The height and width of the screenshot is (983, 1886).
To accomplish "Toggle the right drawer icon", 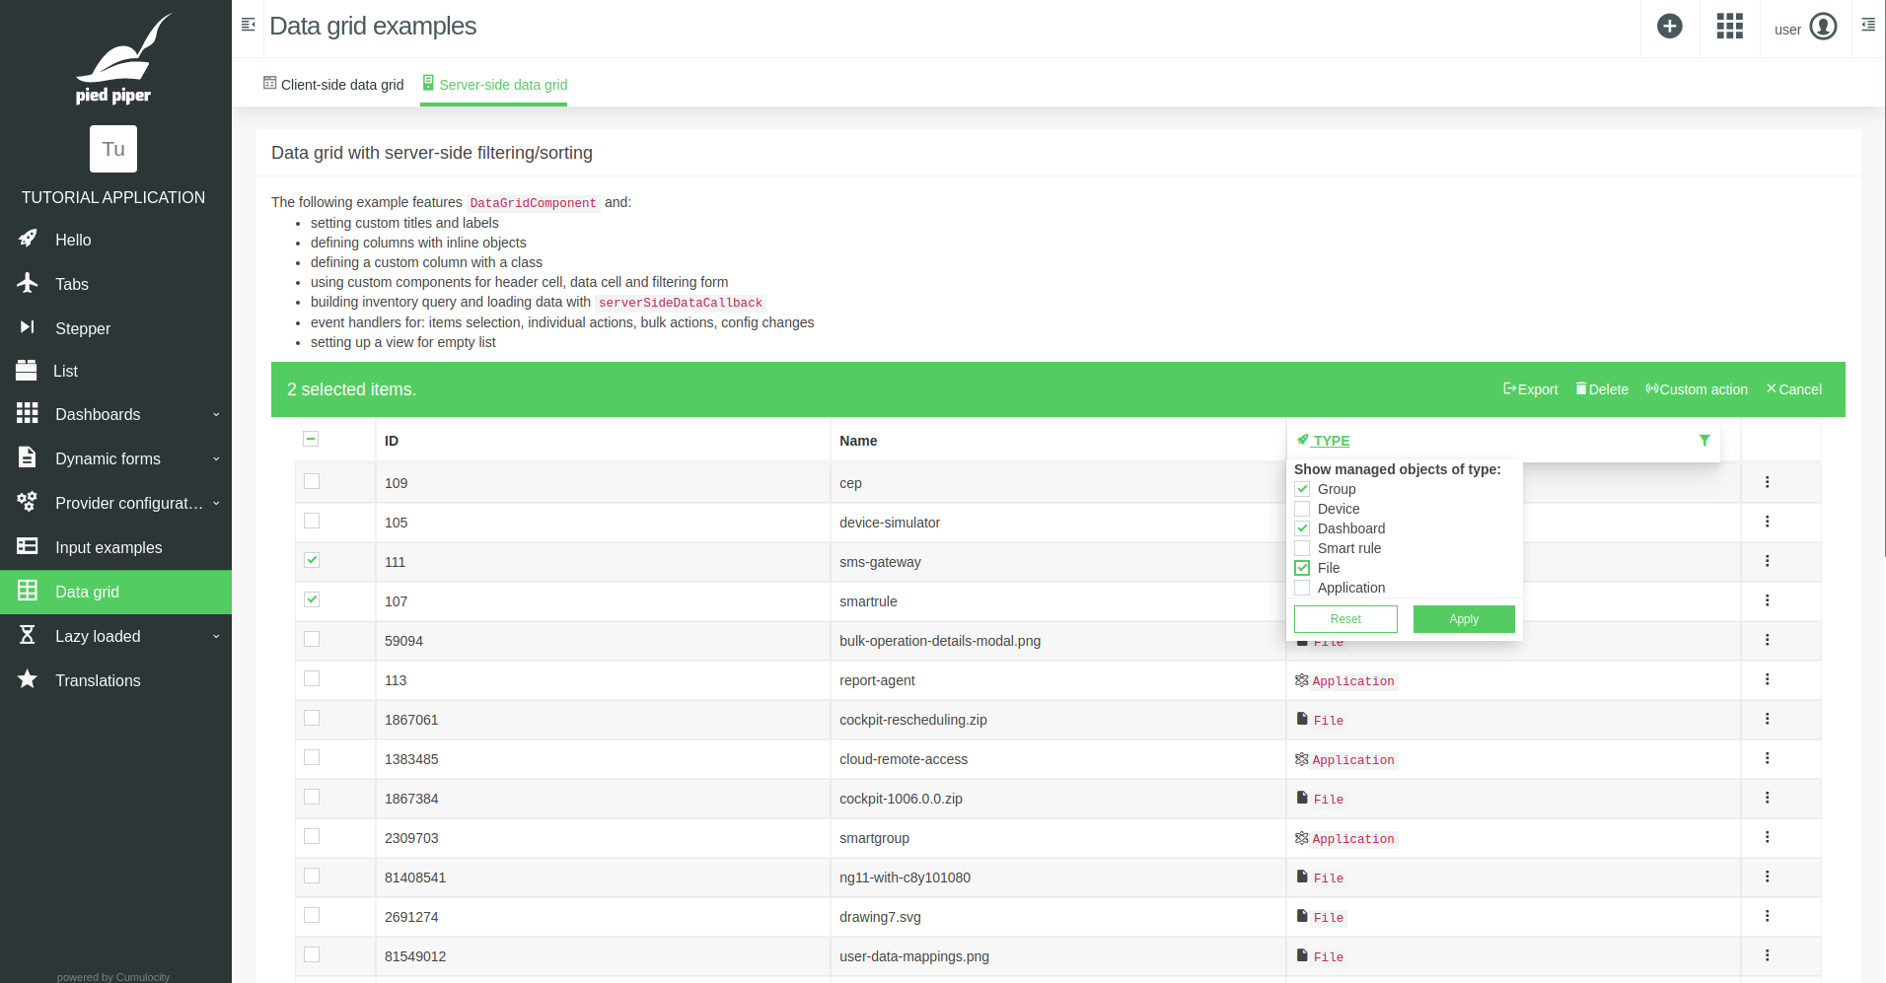I will coord(1868,25).
